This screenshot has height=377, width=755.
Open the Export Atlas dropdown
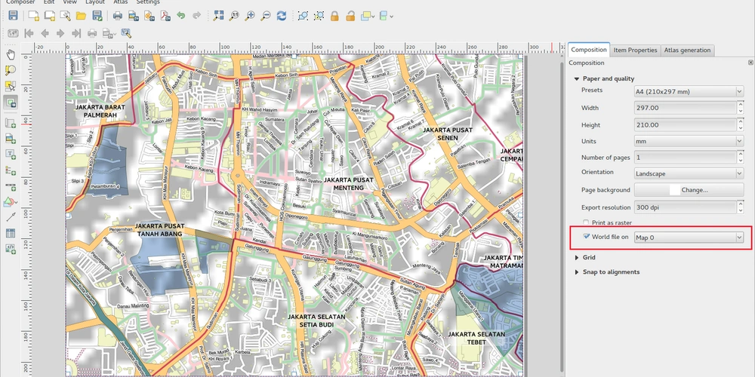(116, 34)
